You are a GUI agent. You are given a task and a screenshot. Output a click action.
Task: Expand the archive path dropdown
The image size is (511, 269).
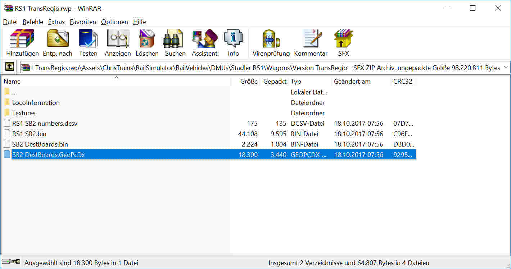coord(505,68)
